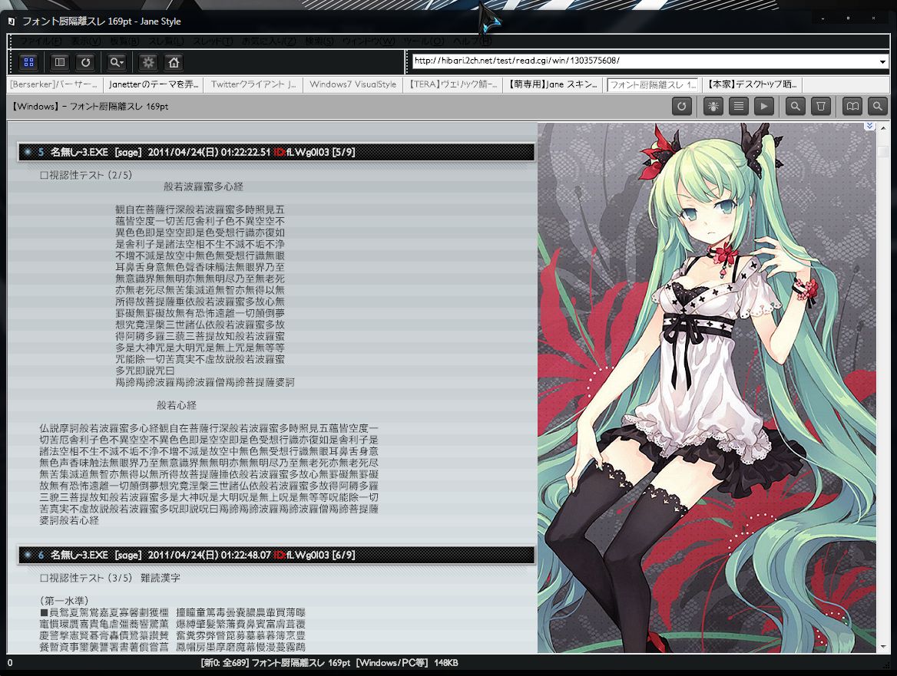
Task: Click the scrollbar up arrow
Action: (x=883, y=128)
